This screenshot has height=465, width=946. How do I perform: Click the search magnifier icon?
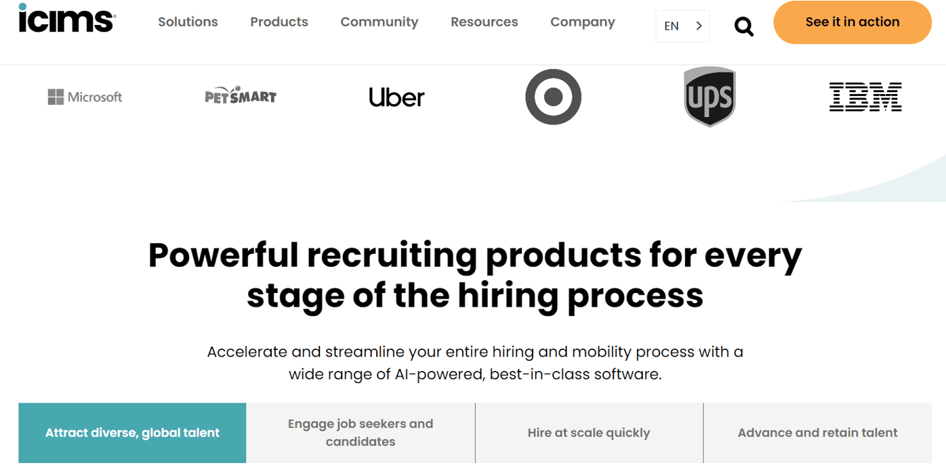click(743, 26)
